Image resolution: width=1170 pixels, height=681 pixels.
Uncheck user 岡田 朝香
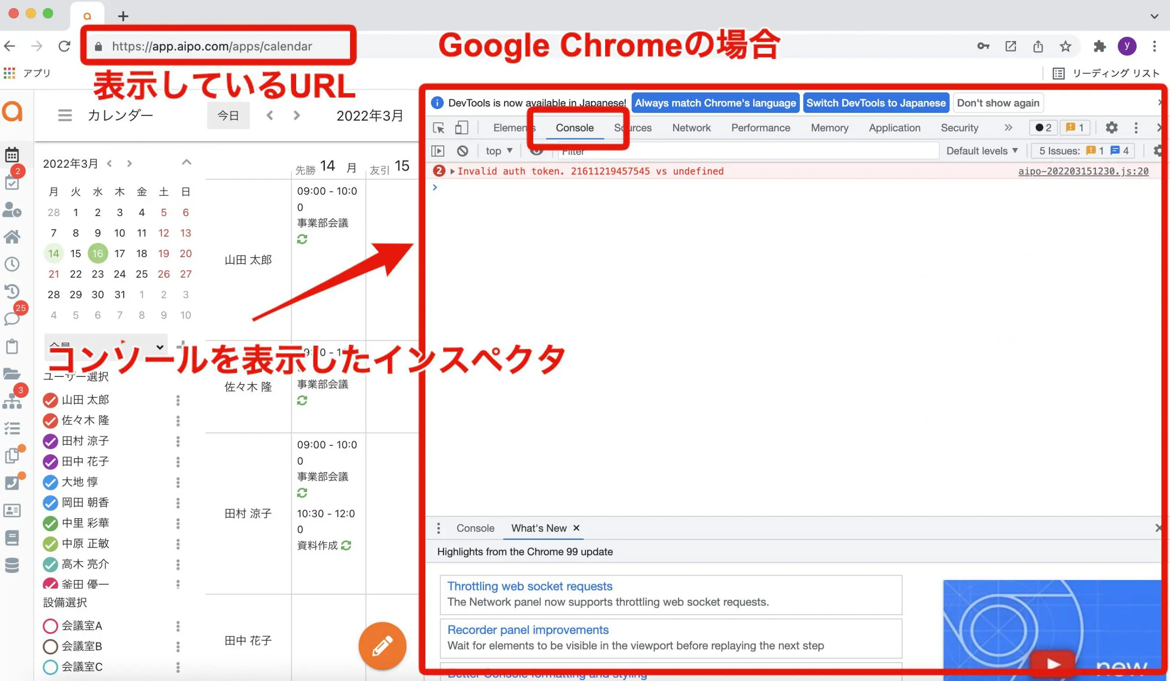pos(50,502)
